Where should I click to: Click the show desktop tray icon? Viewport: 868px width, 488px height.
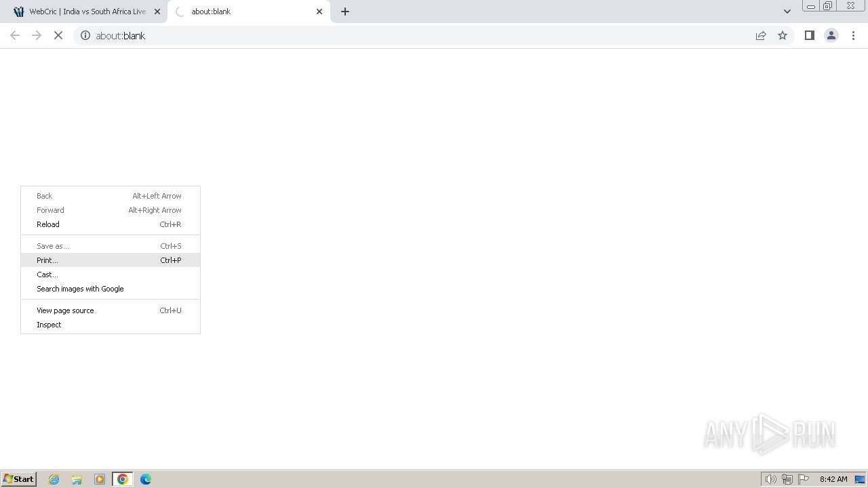coord(860,479)
